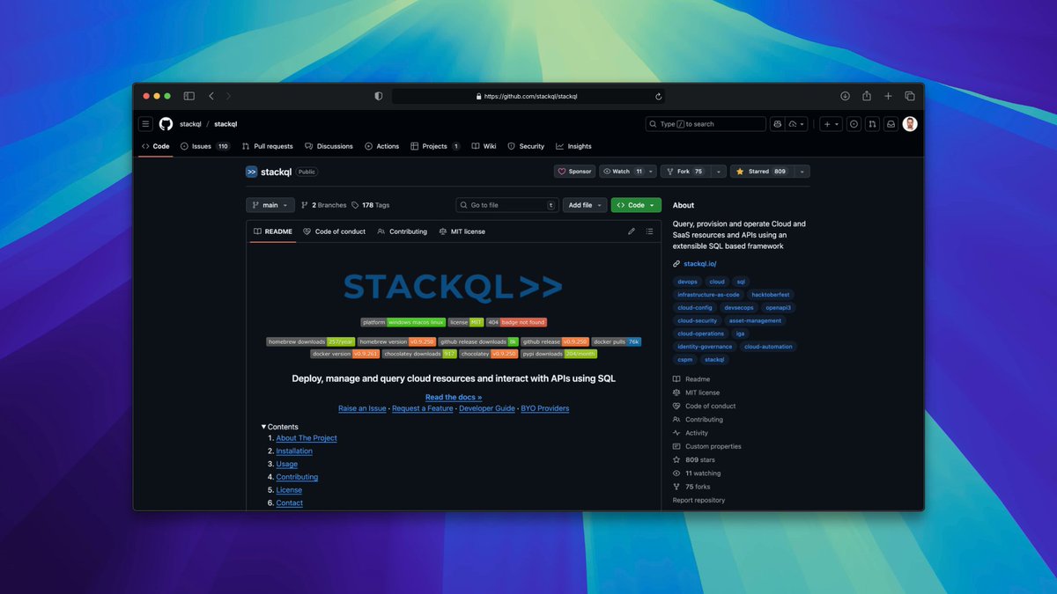Go back with Safari's back arrow
Image resolution: width=1057 pixels, height=594 pixels.
[211, 96]
